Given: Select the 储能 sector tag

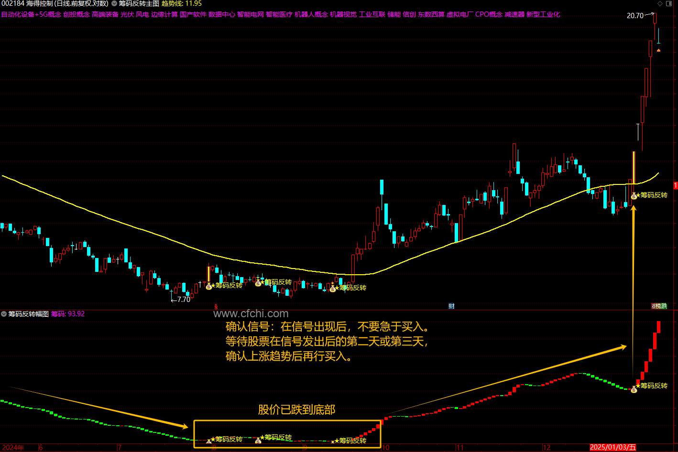Looking at the screenshot, I should (394, 14).
